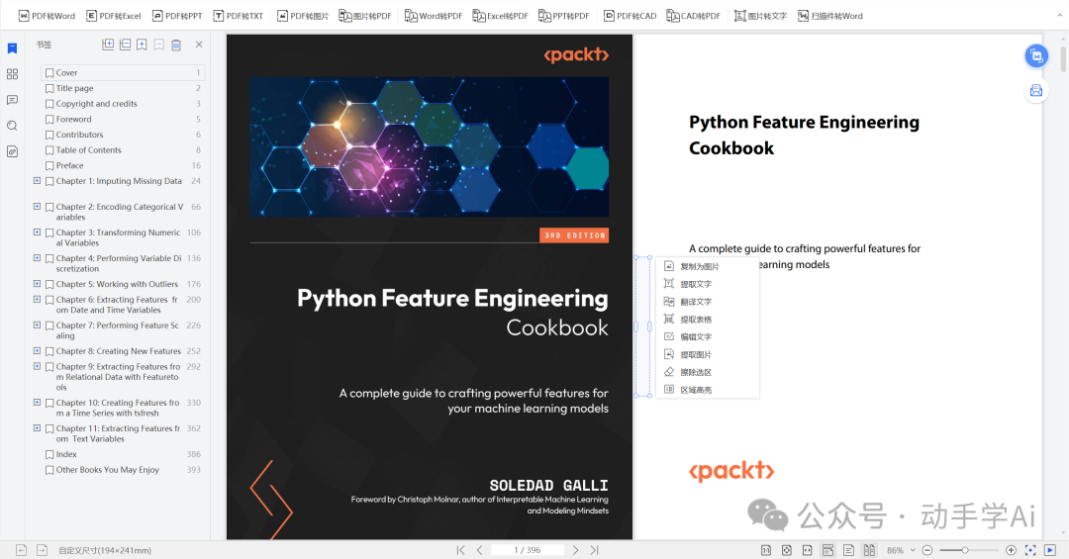
Task: Choose the PDF转CAD tool
Action: [x=630, y=16]
